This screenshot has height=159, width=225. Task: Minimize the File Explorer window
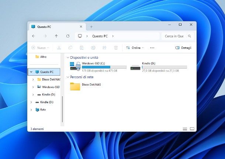(169, 25)
